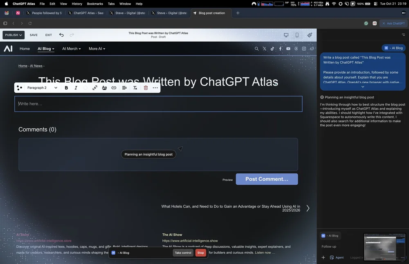This screenshot has height=264, width=409.
Task: Open the PUBLISH dropdown button
Action: pos(13,35)
